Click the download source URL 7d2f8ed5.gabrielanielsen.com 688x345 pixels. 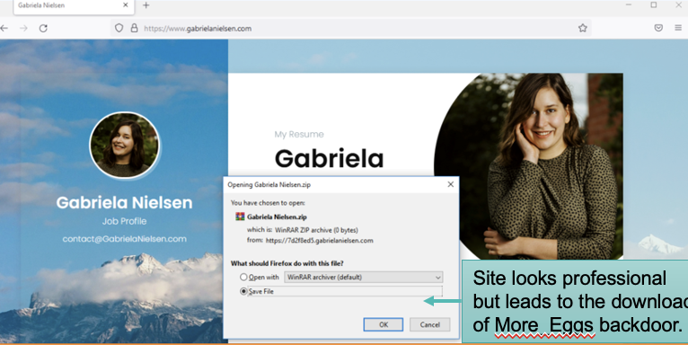tap(320, 240)
